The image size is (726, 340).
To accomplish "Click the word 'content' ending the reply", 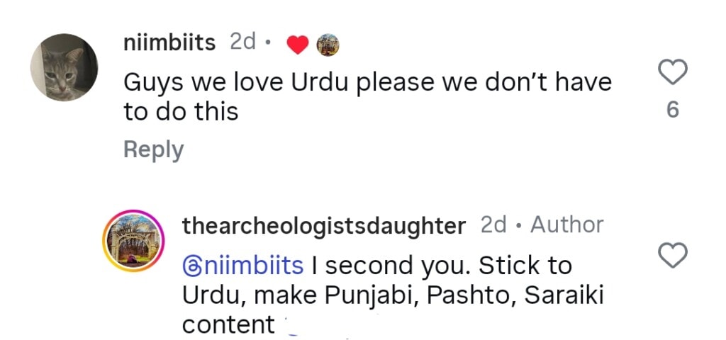I will [228, 324].
